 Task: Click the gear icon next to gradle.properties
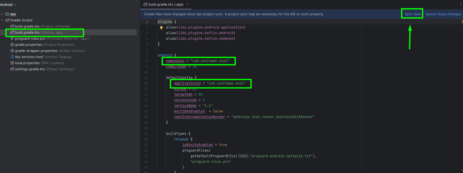pos(12,45)
